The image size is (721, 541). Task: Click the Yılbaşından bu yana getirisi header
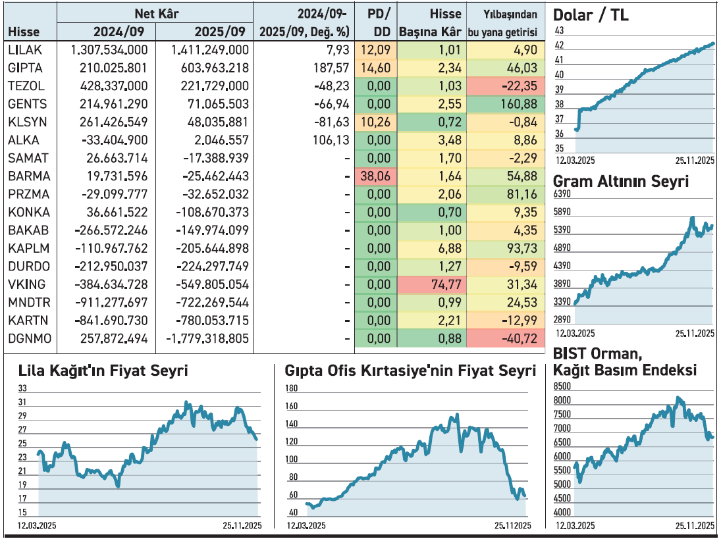pyautogui.click(x=506, y=22)
